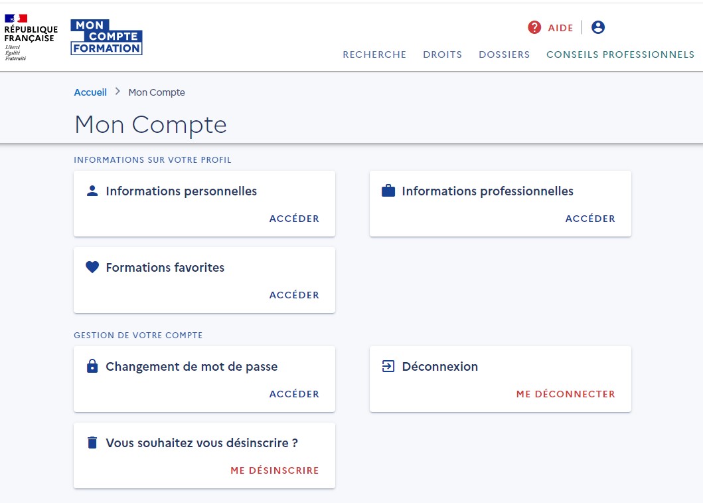Image resolution: width=703 pixels, height=503 pixels.
Task: Click ACCÉDER under Informations professionnelles
Action: [590, 218]
